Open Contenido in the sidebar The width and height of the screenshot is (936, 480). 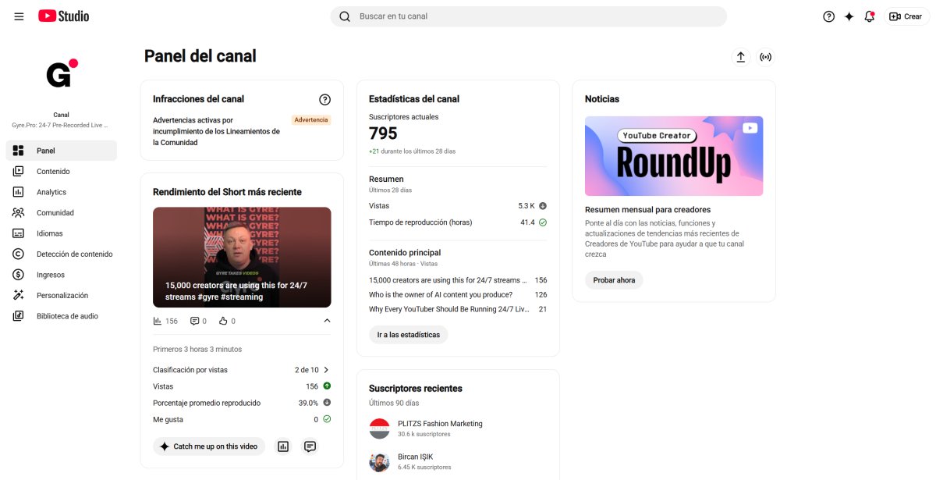coord(61,172)
